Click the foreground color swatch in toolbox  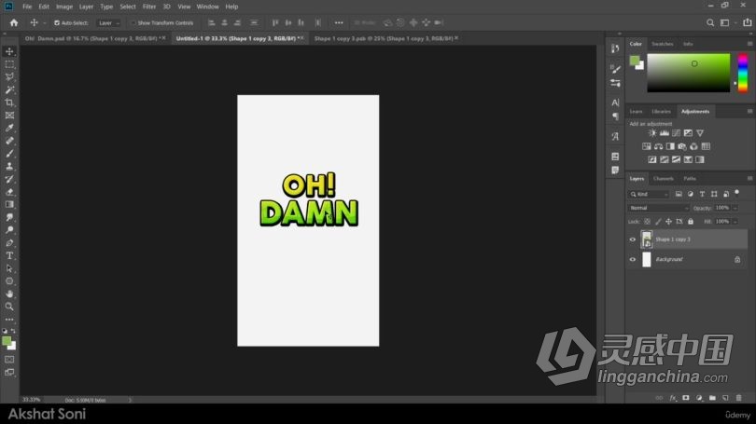pyautogui.click(x=7, y=341)
